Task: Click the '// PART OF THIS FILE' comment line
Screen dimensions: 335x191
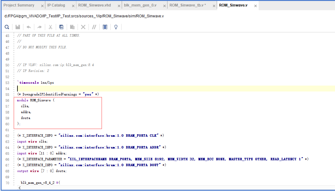Action: coord(49,35)
